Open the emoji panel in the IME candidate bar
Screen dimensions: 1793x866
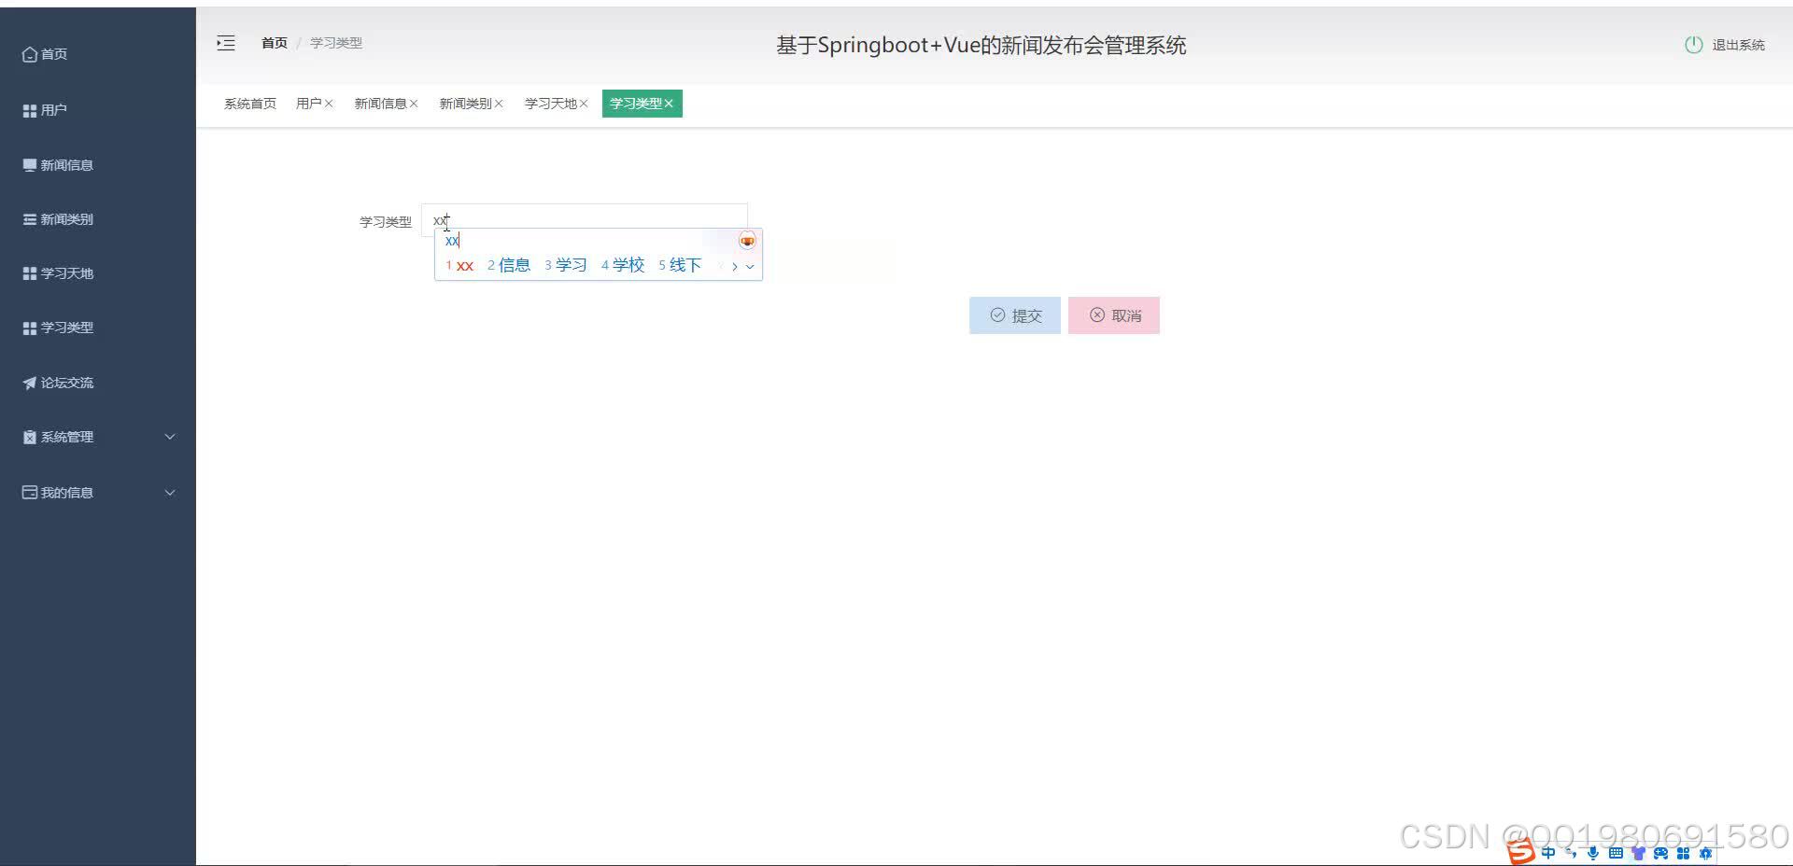point(747,240)
